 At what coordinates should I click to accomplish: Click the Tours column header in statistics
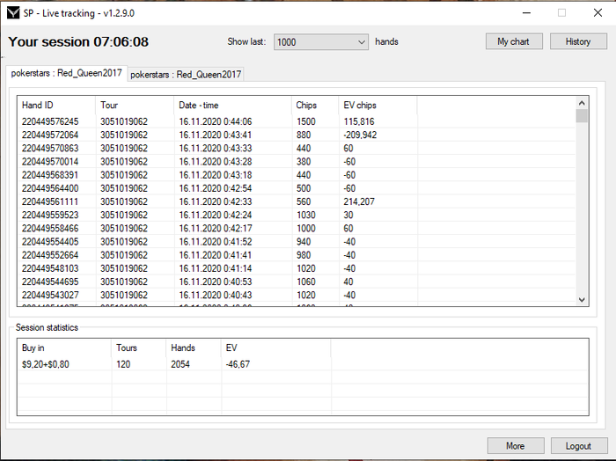[x=139, y=348]
